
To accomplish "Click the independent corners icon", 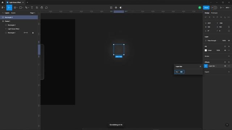I will 229,31.
